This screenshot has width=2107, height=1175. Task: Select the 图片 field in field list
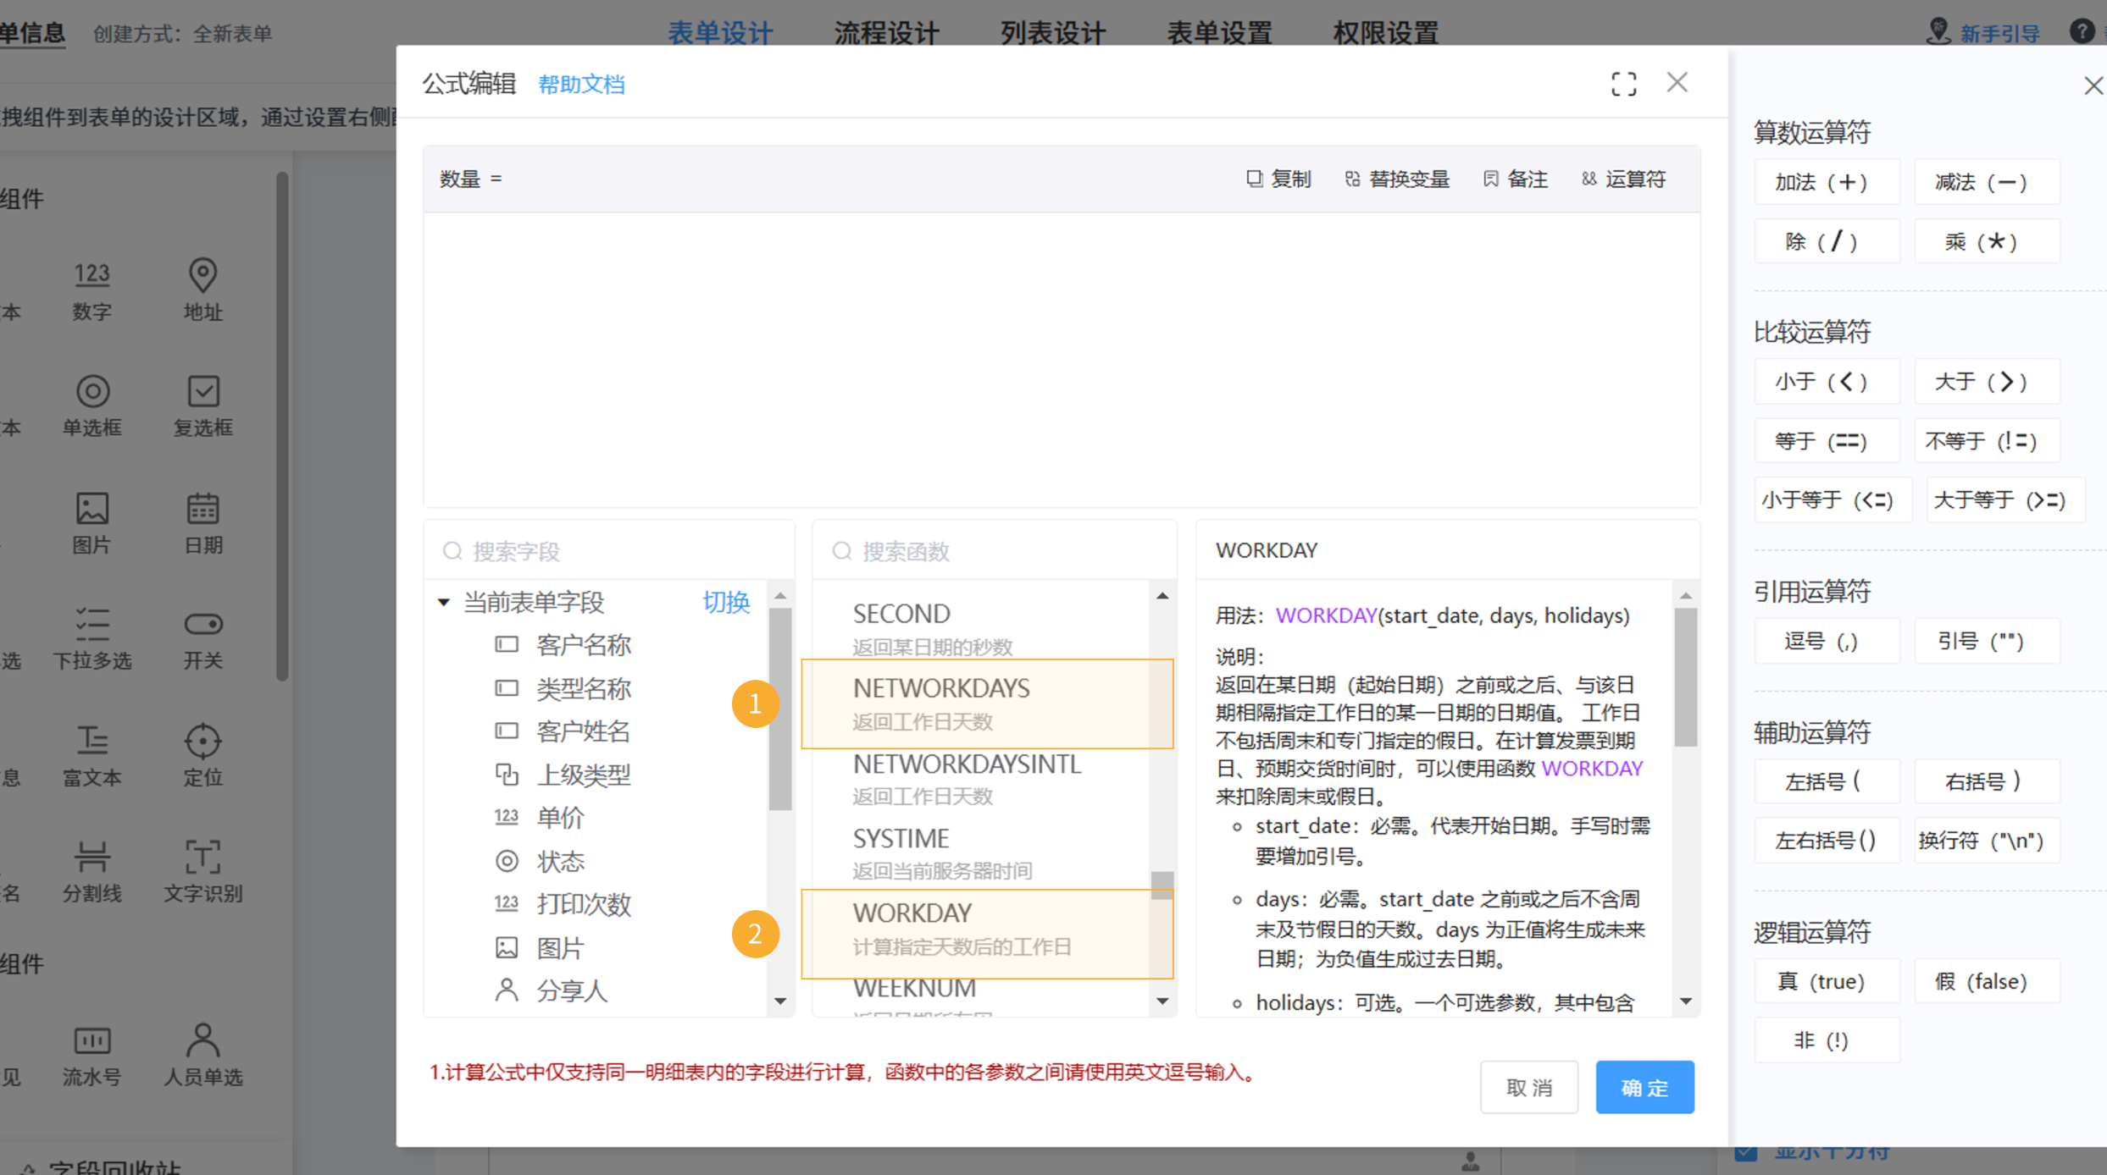pyautogui.click(x=559, y=947)
